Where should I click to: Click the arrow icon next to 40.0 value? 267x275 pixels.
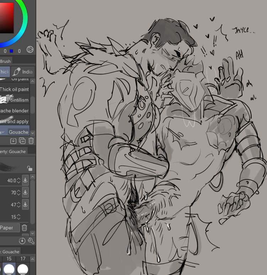25,180
